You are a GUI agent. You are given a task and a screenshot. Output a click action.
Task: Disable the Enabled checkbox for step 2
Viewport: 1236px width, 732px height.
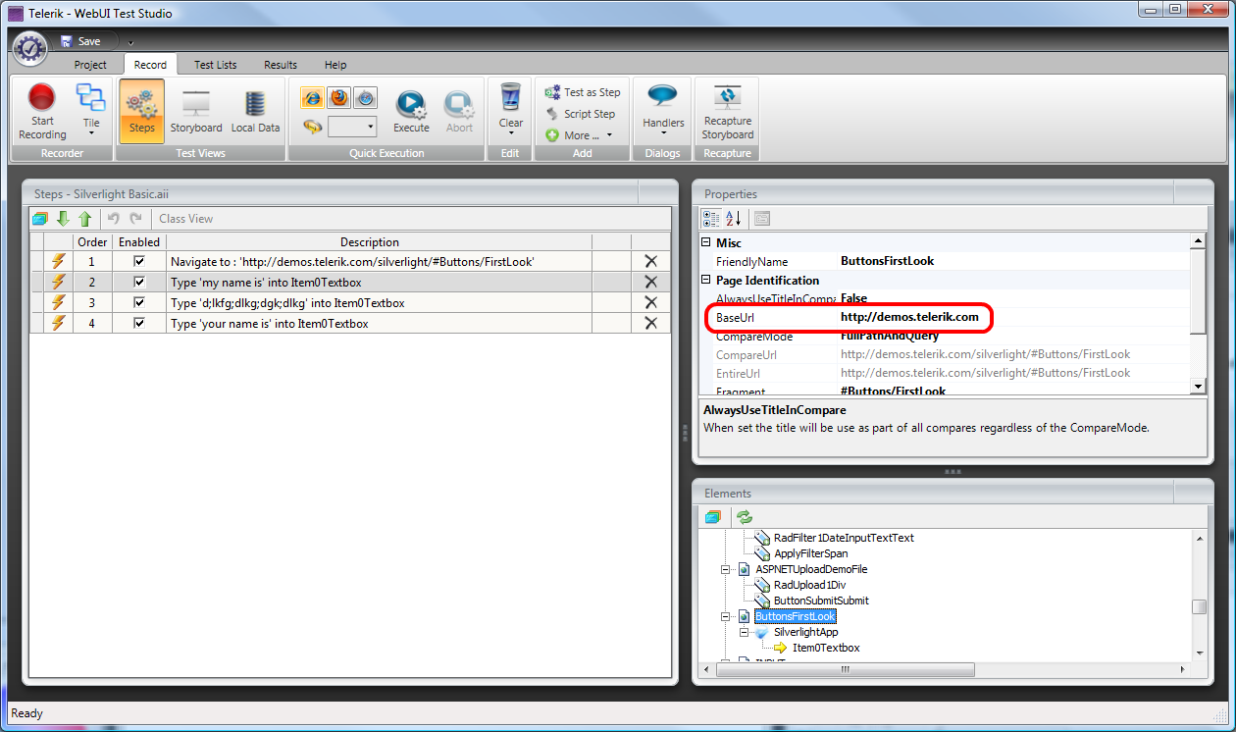139,282
